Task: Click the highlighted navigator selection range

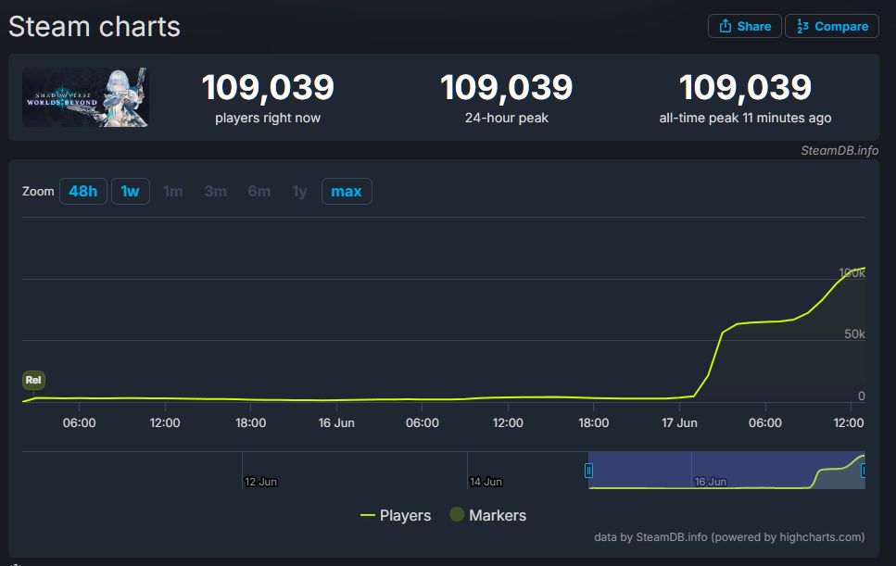Action: tap(726, 470)
